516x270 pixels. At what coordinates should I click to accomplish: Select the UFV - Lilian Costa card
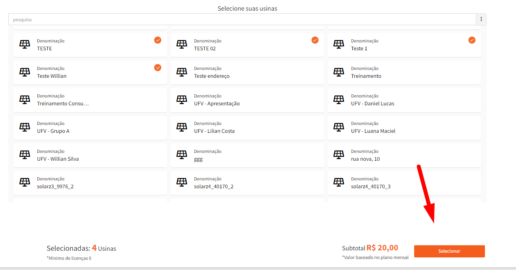click(247, 128)
